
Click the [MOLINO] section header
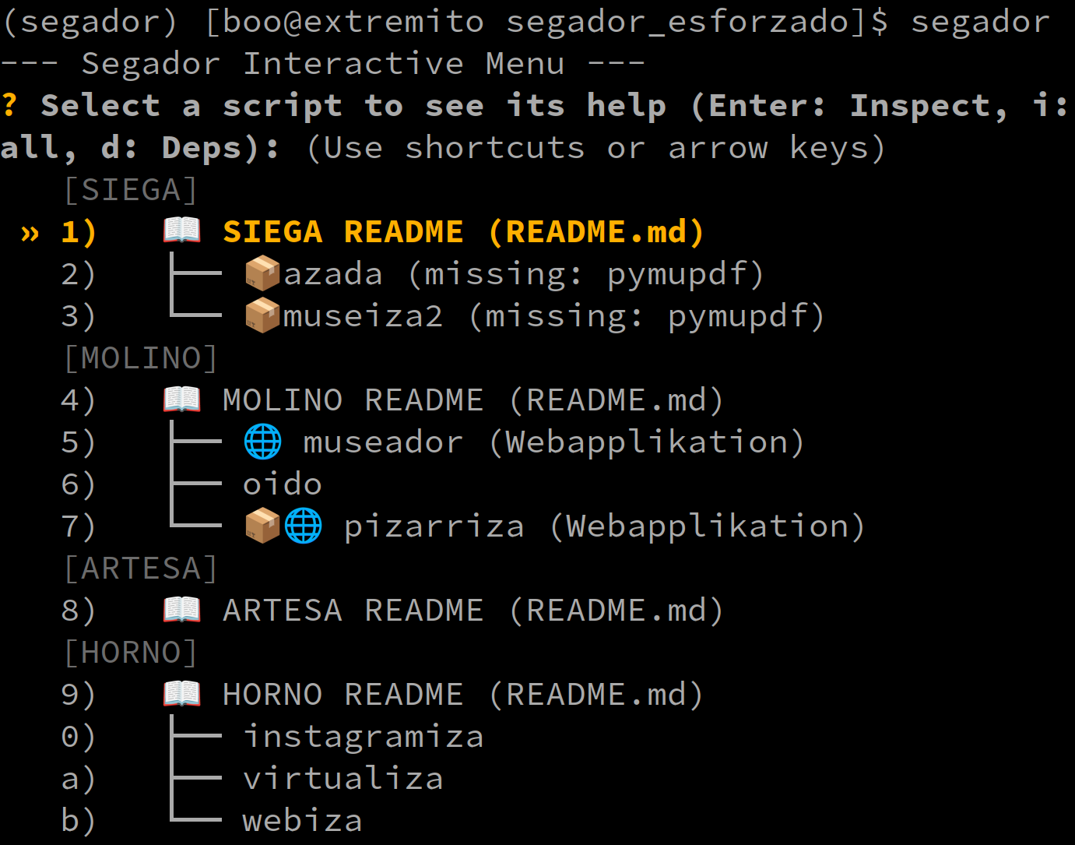[140, 358]
